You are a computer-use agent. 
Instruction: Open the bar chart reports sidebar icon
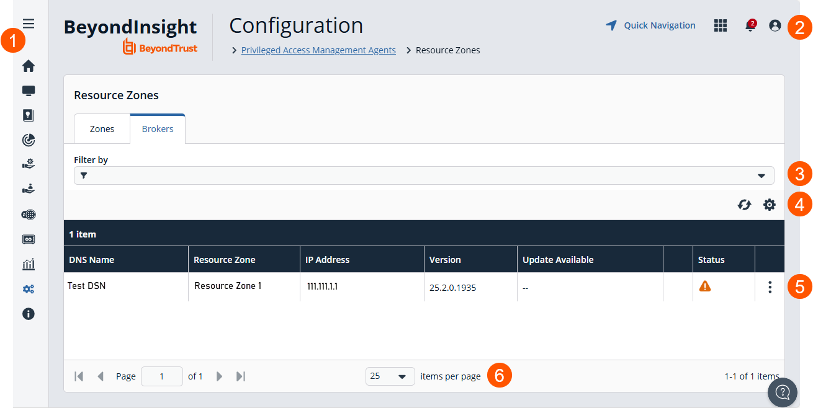29,264
